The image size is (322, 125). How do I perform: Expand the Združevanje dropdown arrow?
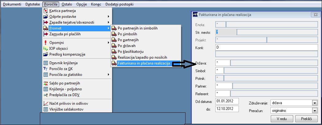(314, 103)
